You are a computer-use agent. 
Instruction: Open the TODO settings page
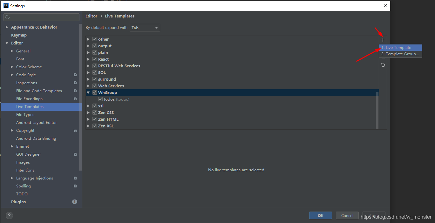(x=22, y=194)
